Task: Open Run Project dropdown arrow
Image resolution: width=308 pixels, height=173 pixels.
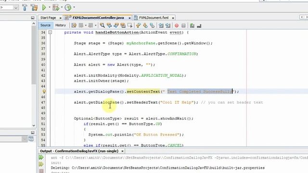Action: (49, 7)
